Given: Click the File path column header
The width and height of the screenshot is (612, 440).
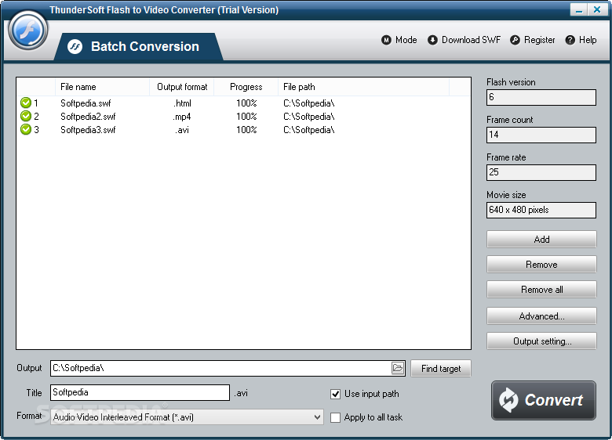Looking at the screenshot, I should point(363,87).
